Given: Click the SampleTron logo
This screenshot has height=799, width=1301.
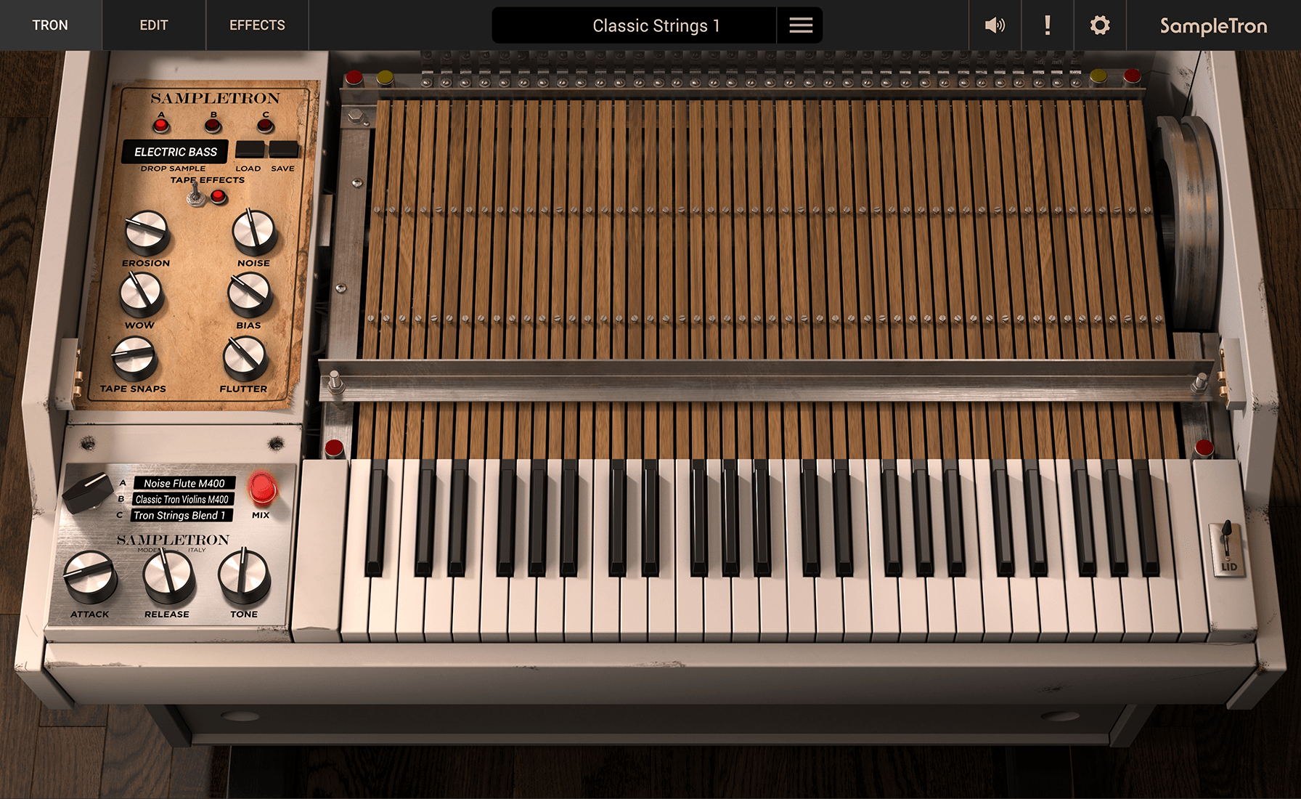Looking at the screenshot, I should click(x=1214, y=25).
